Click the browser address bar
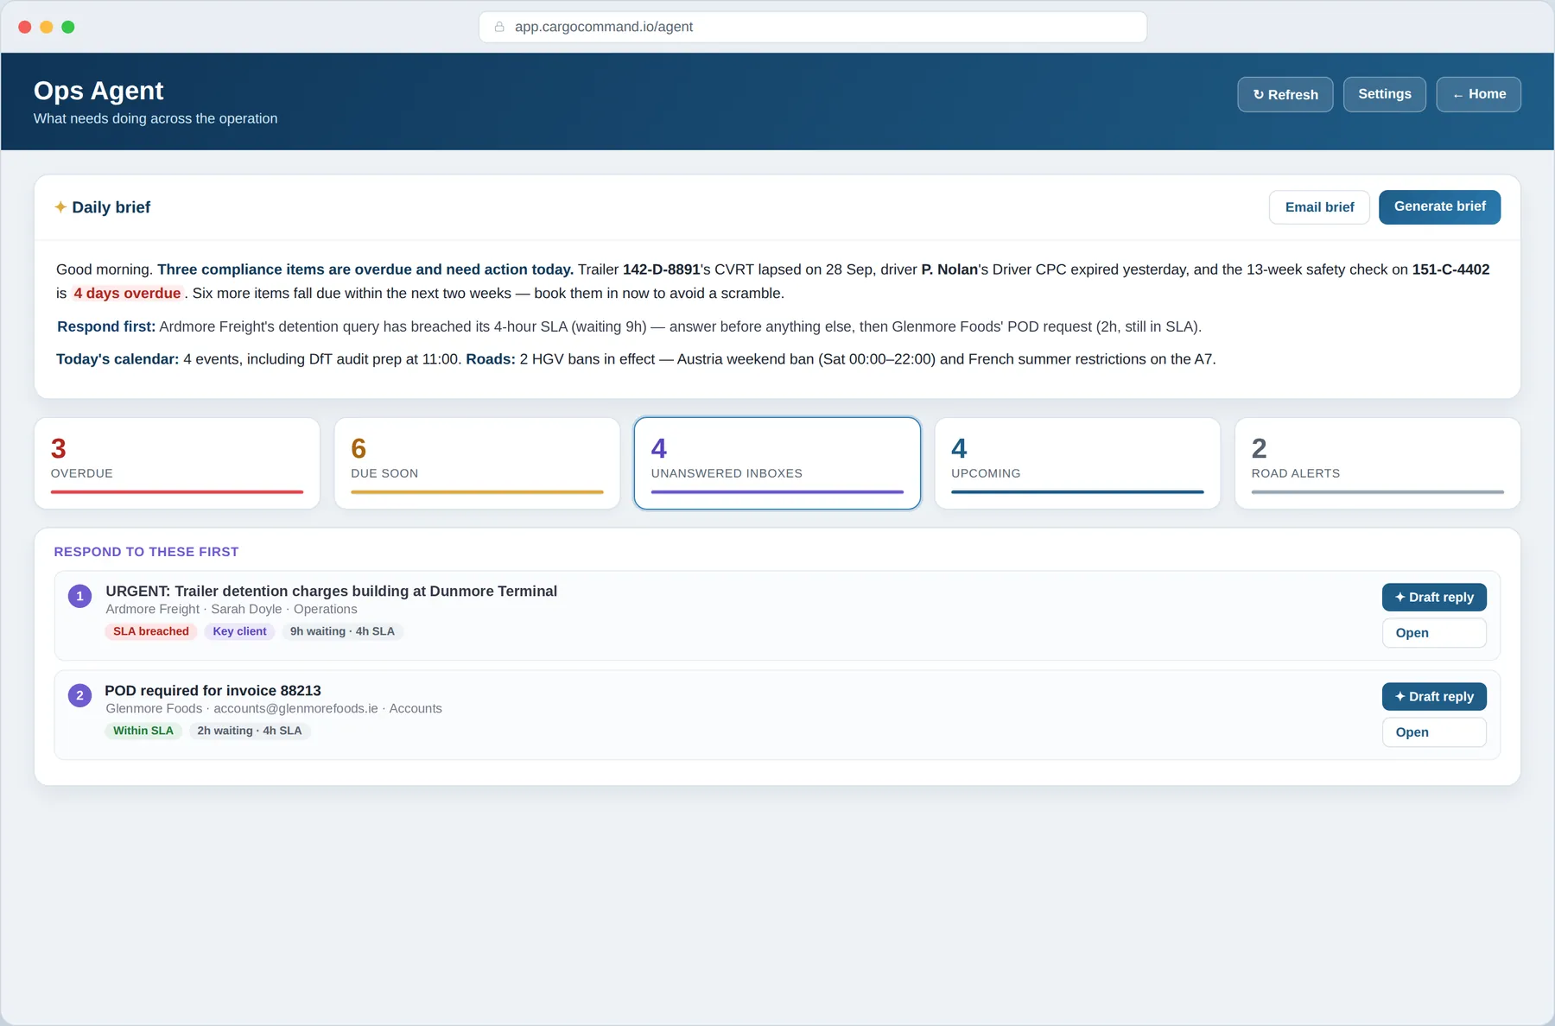This screenshot has width=1555, height=1026. (813, 27)
